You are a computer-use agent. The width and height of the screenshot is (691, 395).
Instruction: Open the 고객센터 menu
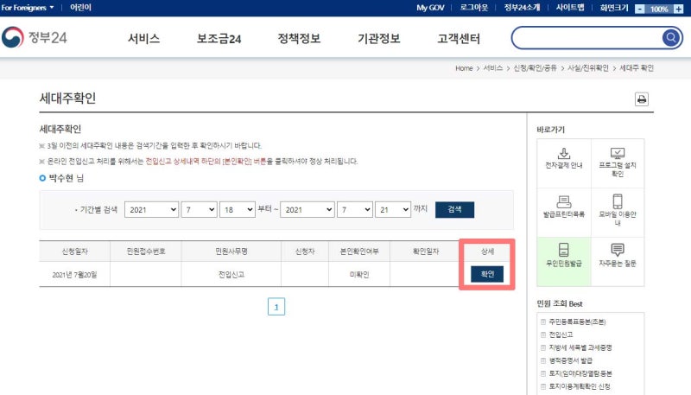point(459,39)
